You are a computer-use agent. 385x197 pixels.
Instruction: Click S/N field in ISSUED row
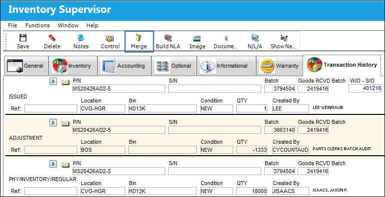[215, 89]
